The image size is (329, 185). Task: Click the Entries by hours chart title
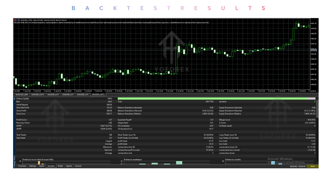38,160
